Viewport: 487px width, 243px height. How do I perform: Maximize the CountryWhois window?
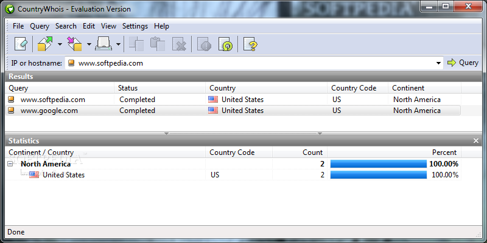coord(446,7)
